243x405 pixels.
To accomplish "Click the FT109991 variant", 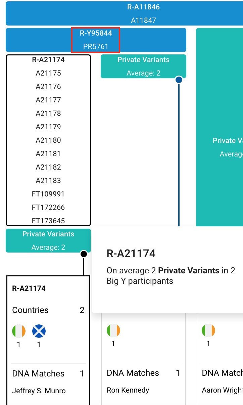I will (x=48, y=194).
